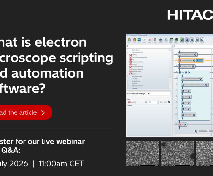This screenshot has width=213, height=176.
Task: Remove the AccelerationVoltage flow step
Action: [x=194, y=61]
